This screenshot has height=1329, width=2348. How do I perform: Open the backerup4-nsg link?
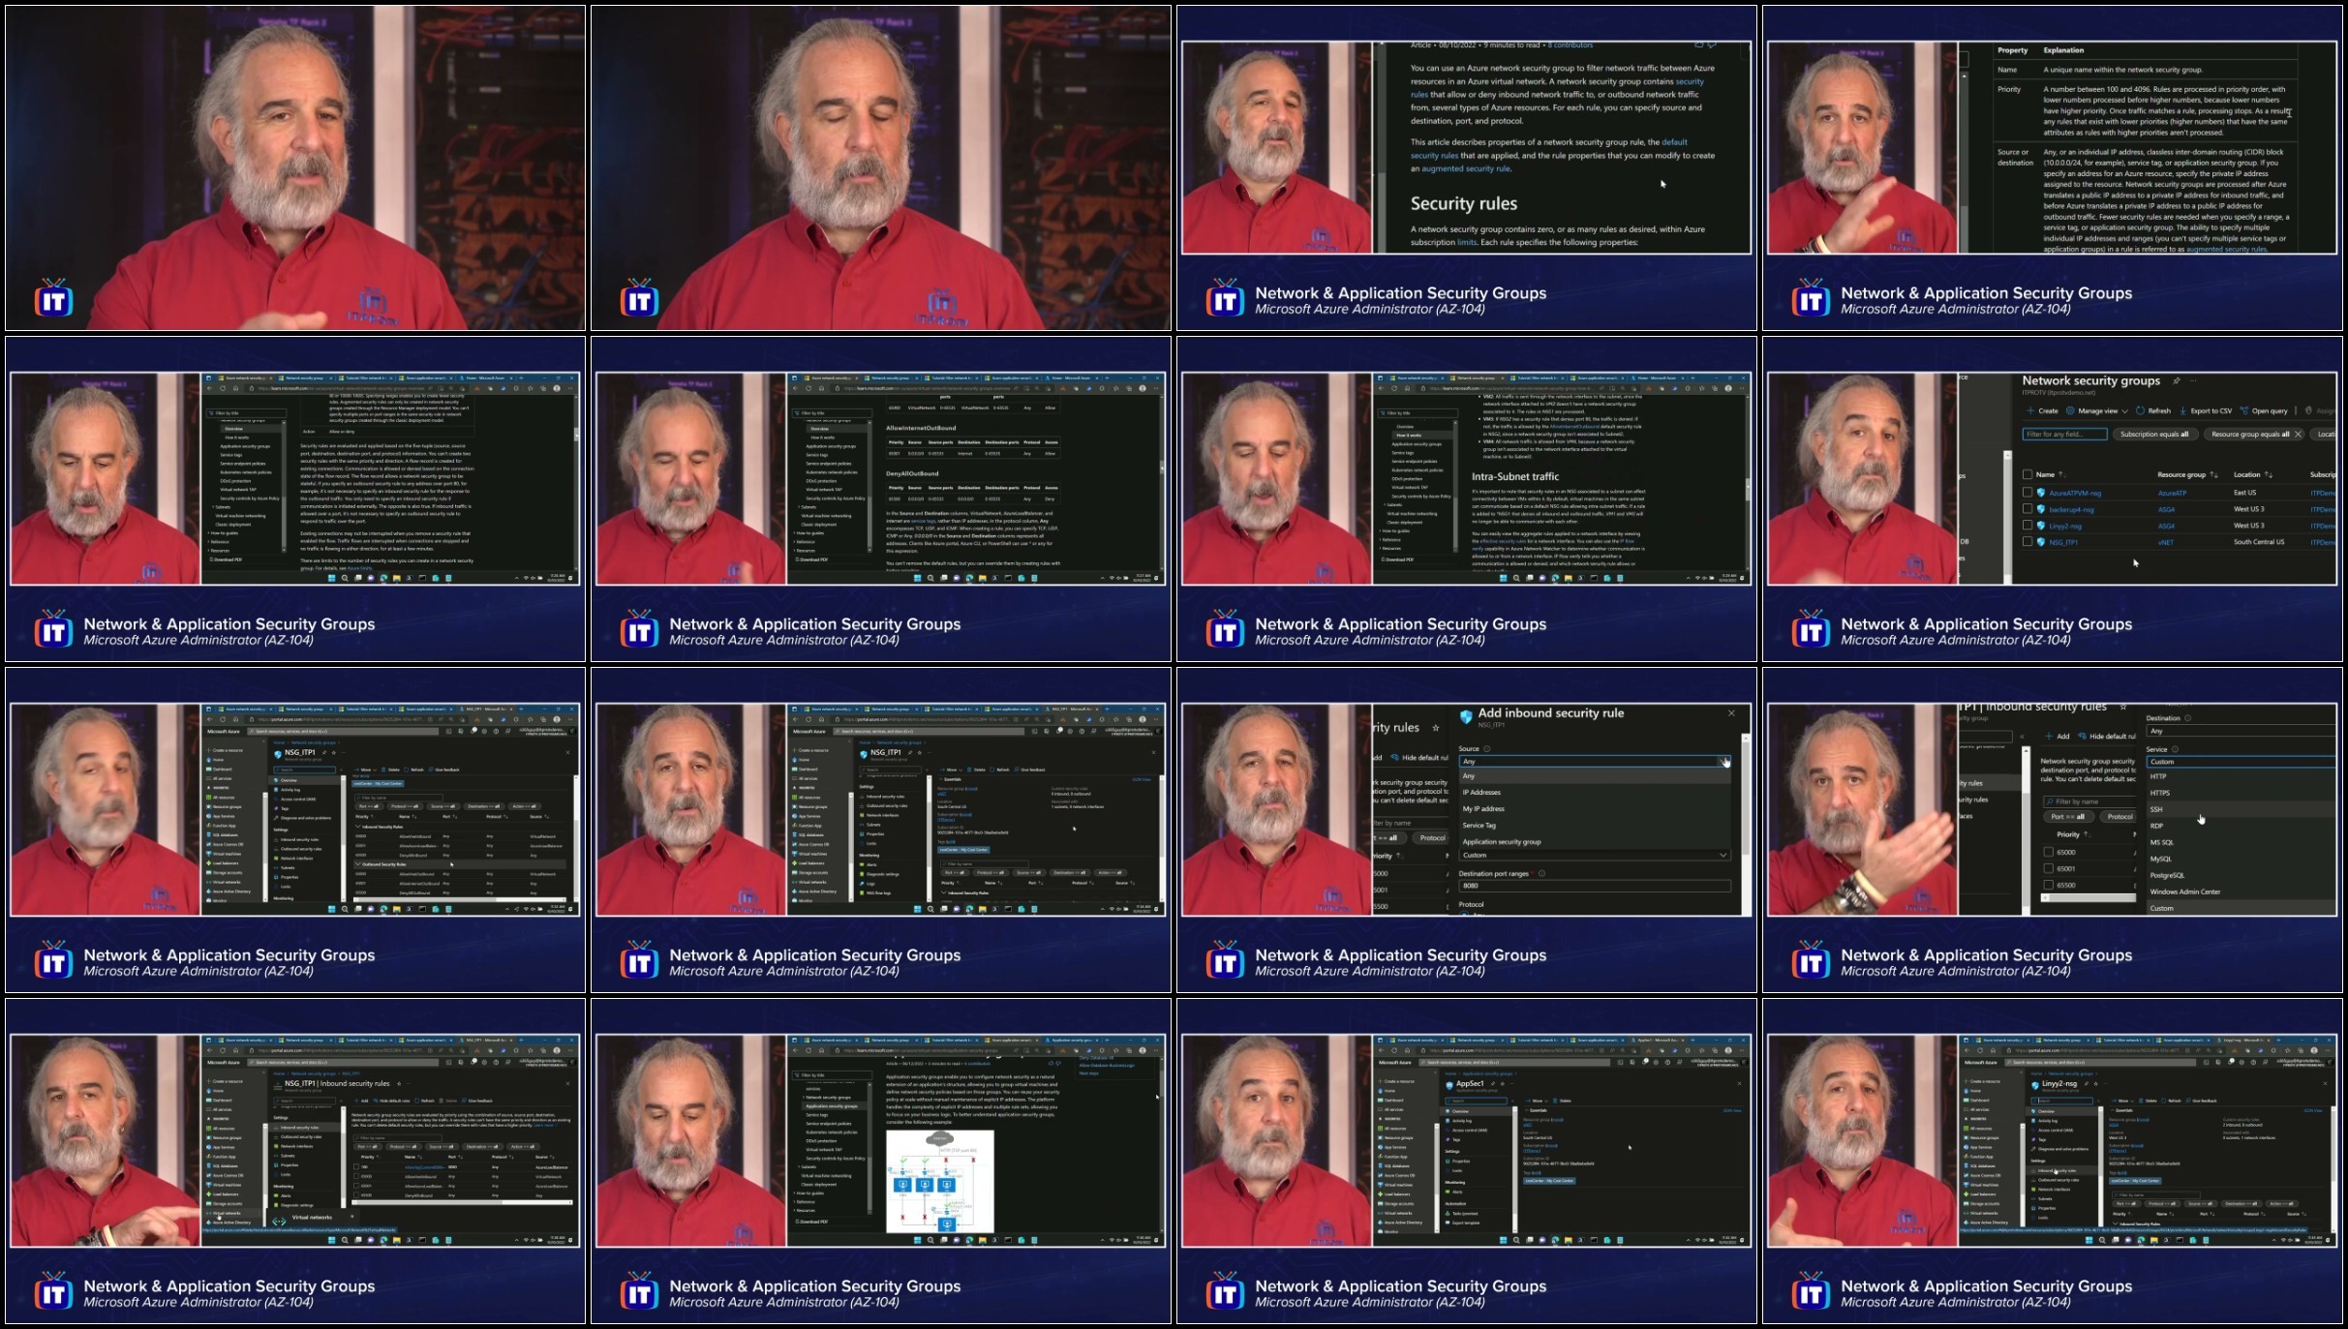2070,509
